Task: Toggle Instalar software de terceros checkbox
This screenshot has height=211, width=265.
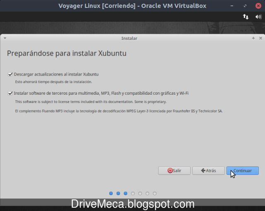Action: pos(10,93)
